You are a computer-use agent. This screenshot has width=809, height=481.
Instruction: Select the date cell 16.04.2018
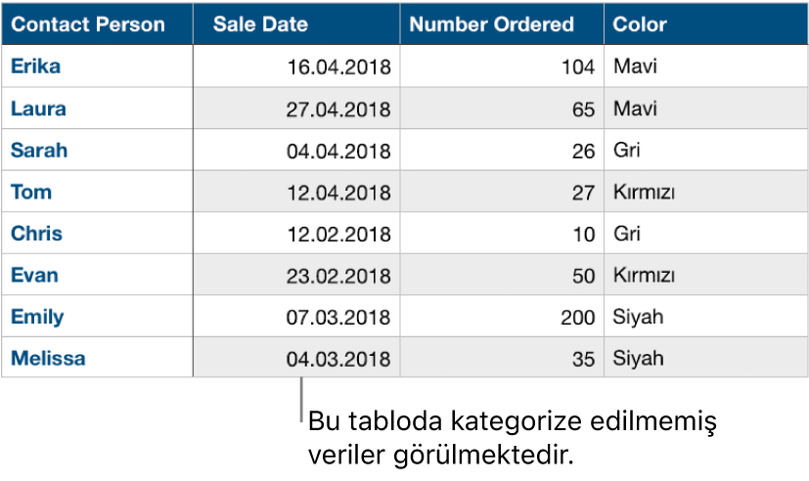click(x=338, y=67)
